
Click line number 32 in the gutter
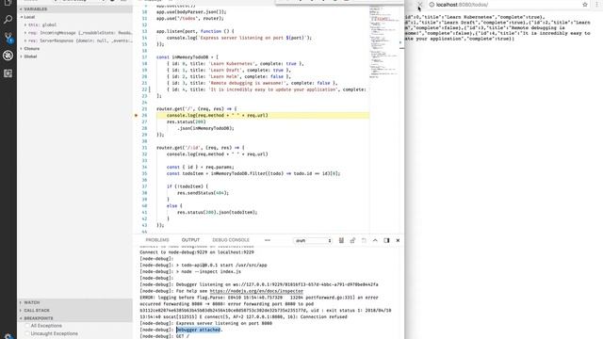(x=144, y=154)
